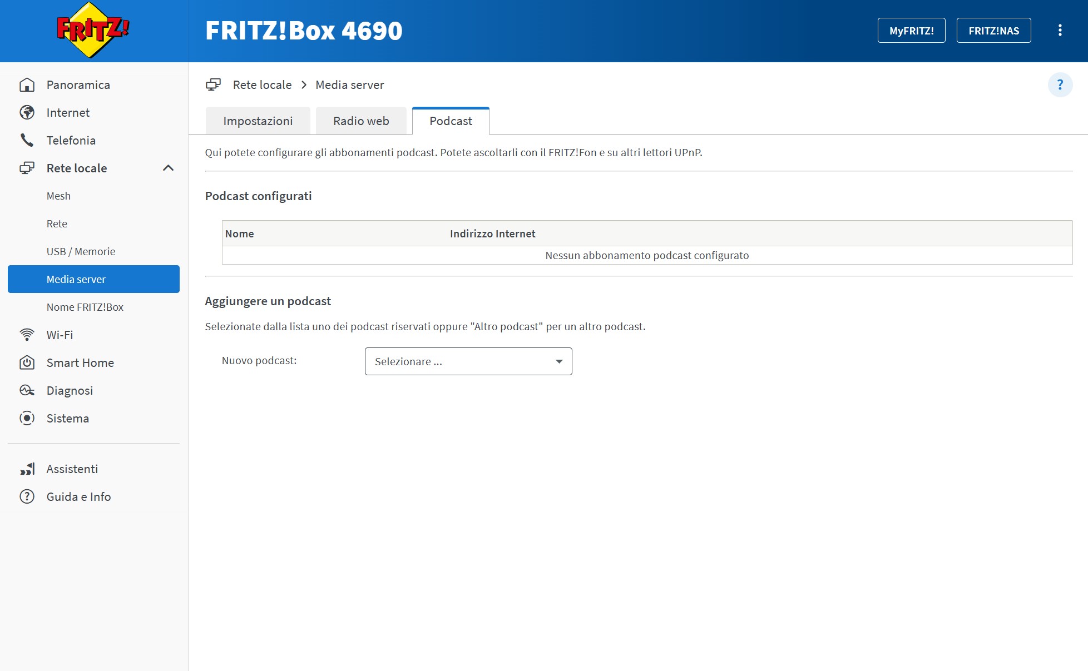Click the Diagnosi icon
This screenshot has width=1088, height=671.
[27, 390]
